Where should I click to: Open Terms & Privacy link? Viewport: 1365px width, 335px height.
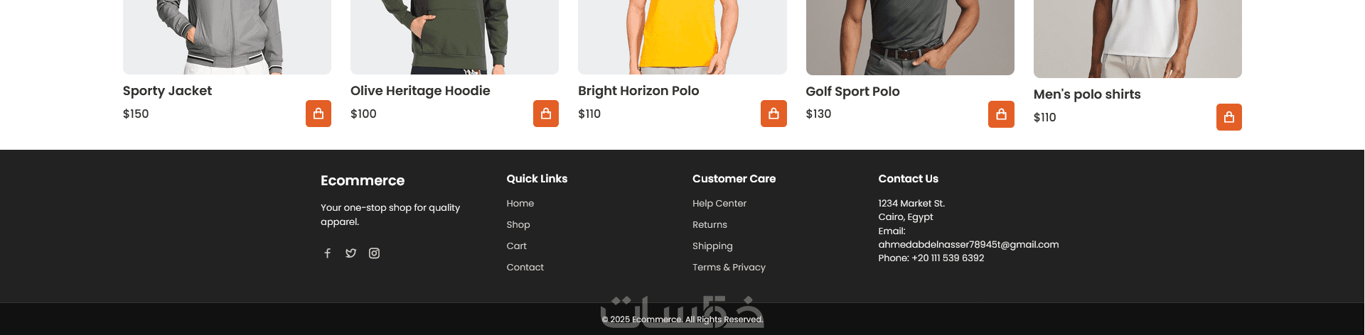point(729,268)
